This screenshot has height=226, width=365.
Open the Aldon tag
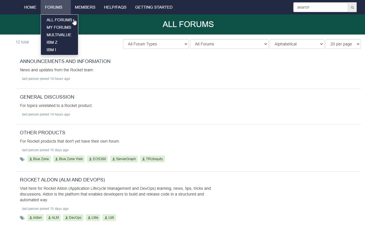coord(35,218)
